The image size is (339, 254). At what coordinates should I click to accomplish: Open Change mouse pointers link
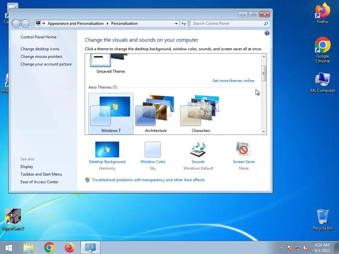coord(41,56)
